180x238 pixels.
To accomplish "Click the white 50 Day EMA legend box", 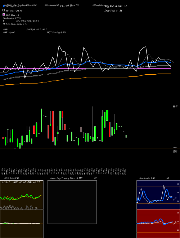I will 4,10.
